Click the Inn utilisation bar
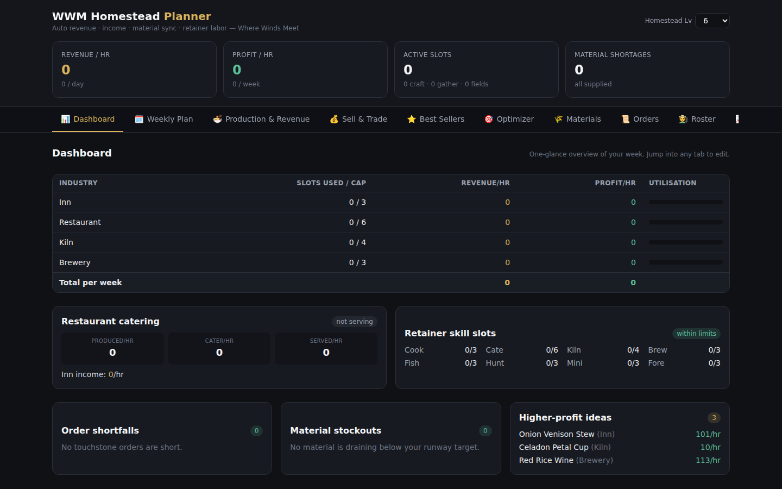This screenshot has width=782, height=489. [685, 202]
